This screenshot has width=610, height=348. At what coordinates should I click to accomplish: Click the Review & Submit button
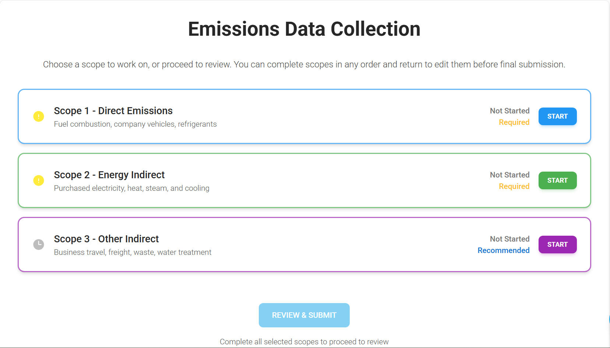tap(304, 315)
